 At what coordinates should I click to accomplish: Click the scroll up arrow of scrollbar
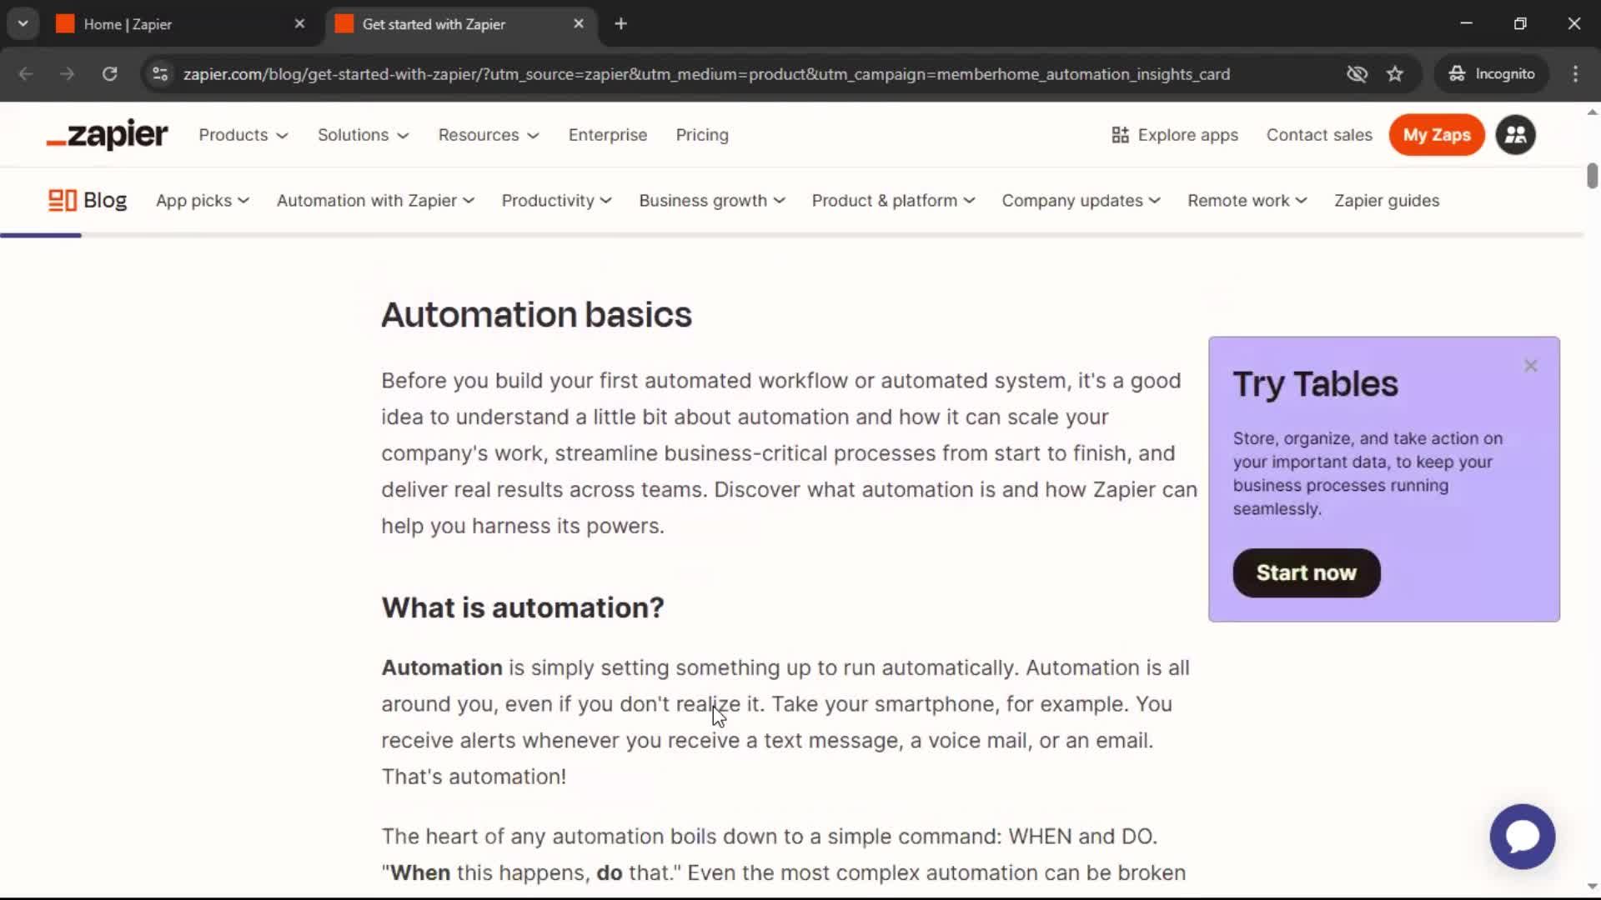tap(1592, 112)
